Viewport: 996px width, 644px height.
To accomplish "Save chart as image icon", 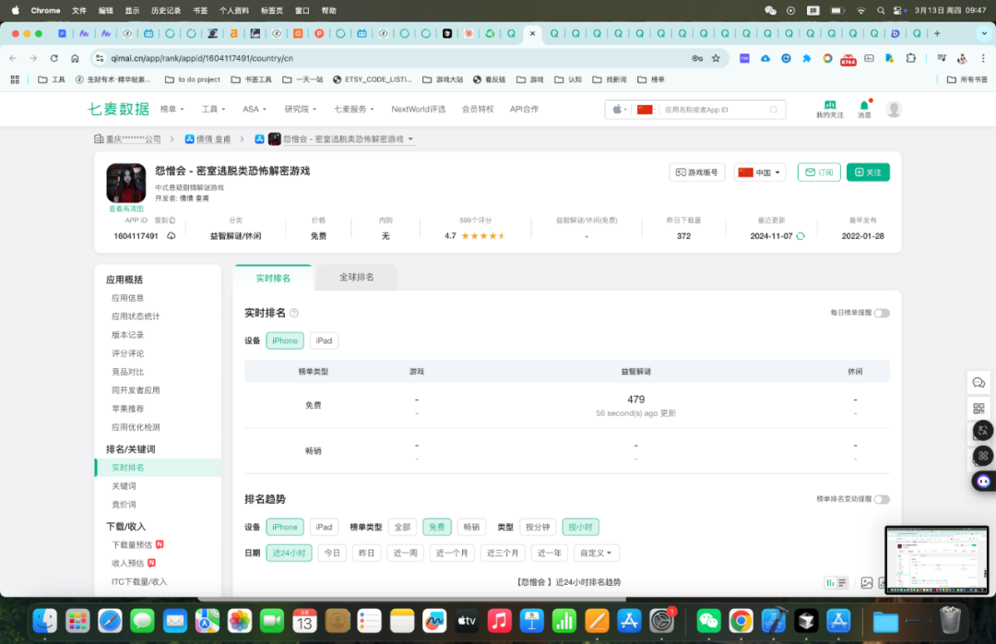I will (866, 582).
